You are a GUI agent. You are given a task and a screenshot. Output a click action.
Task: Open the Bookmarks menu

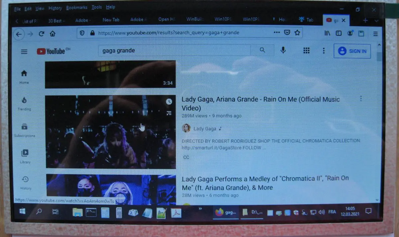point(77,8)
